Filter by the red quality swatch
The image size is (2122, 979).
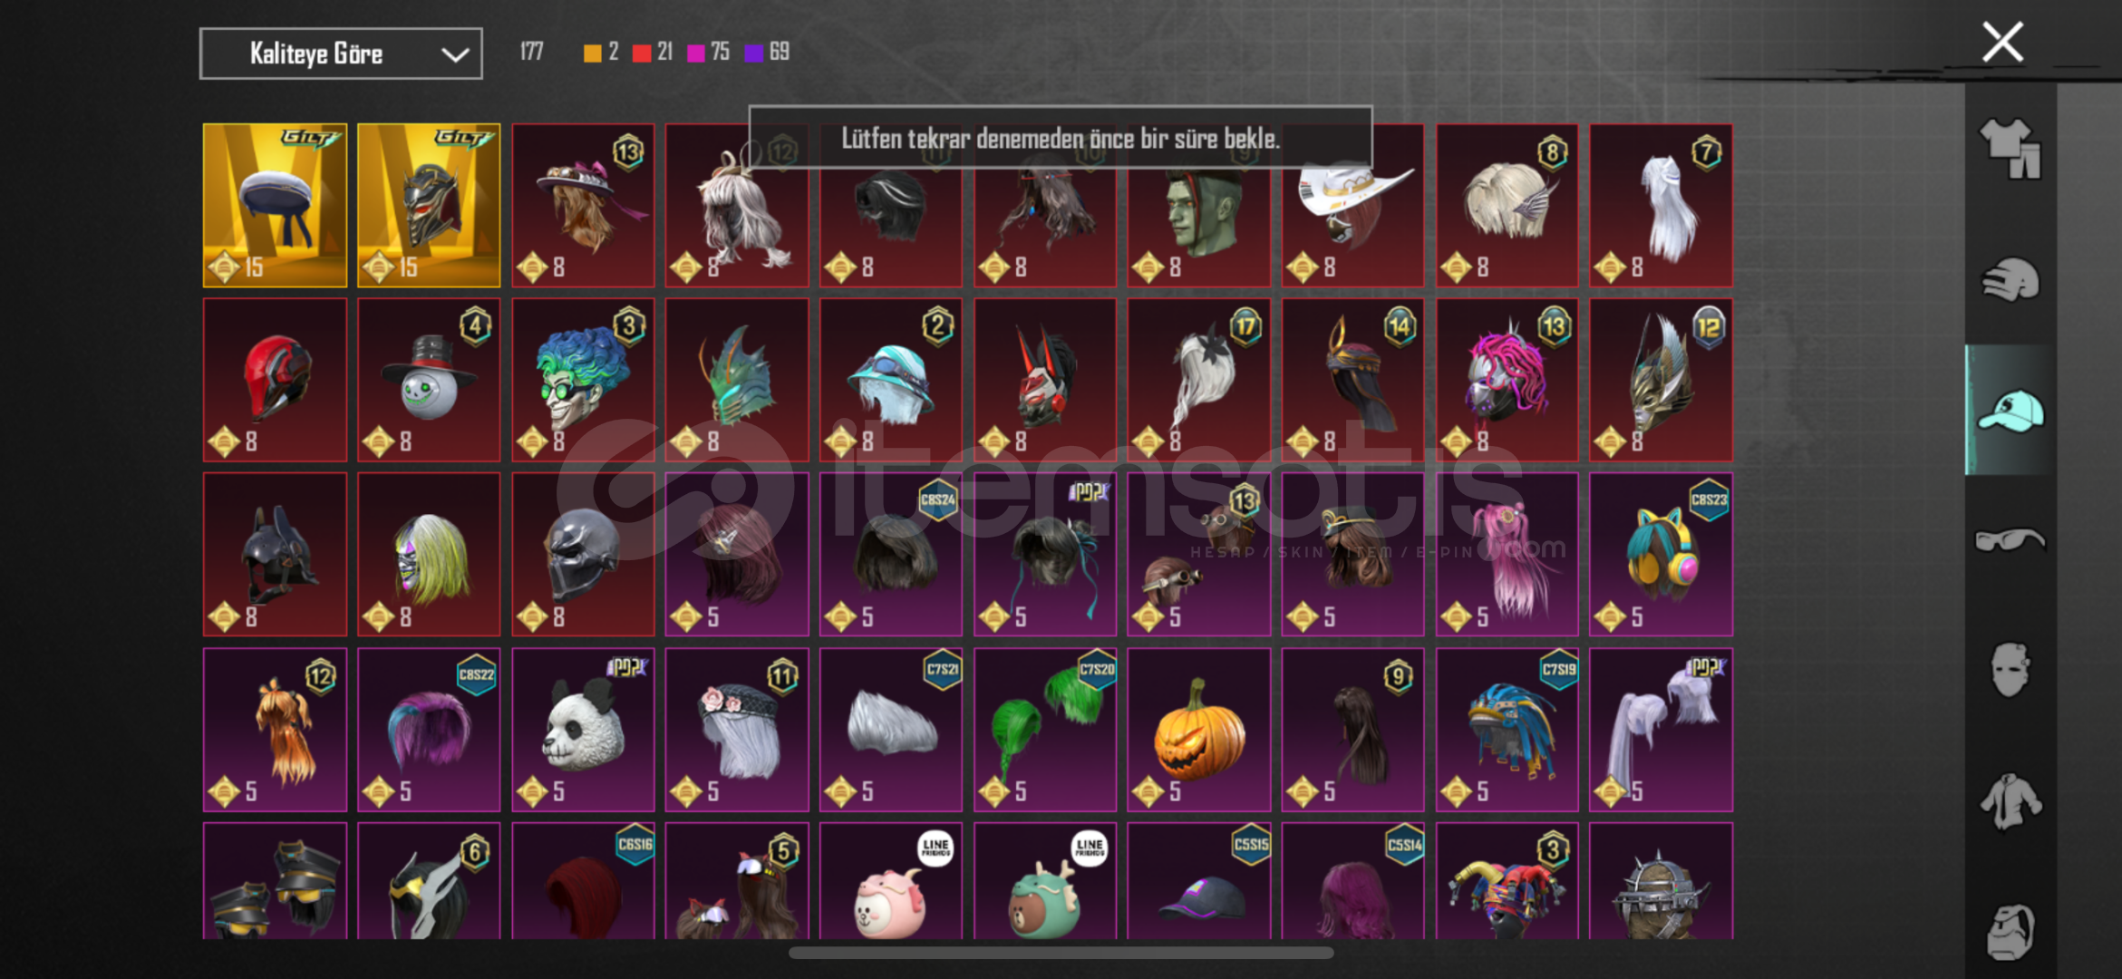click(642, 53)
